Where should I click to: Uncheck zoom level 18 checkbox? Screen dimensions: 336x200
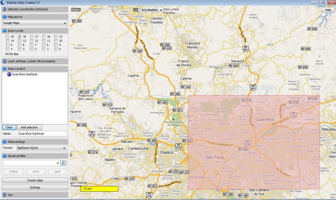click(20, 37)
